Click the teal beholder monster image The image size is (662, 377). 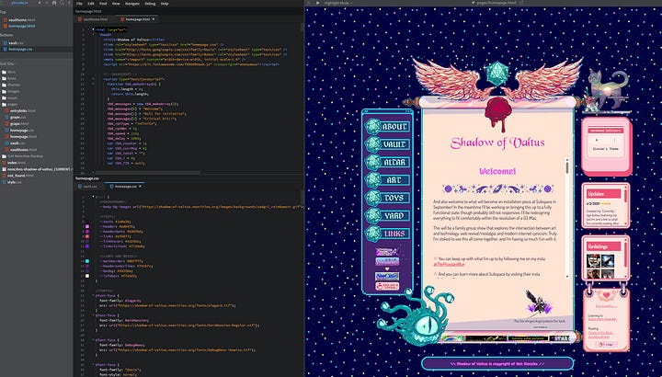coord(414,316)
